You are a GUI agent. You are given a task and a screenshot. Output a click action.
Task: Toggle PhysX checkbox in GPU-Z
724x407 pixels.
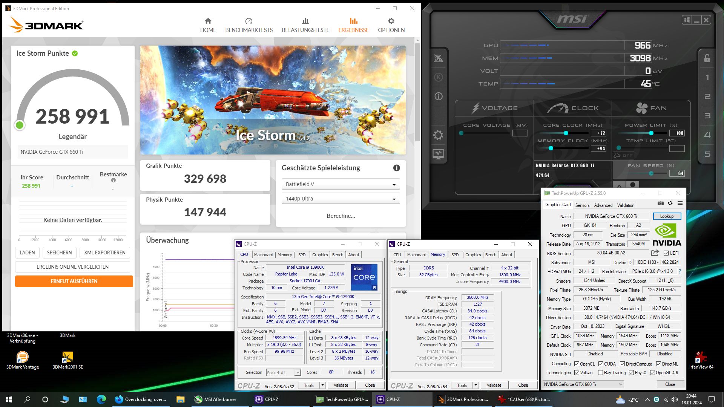coord(631,373)
